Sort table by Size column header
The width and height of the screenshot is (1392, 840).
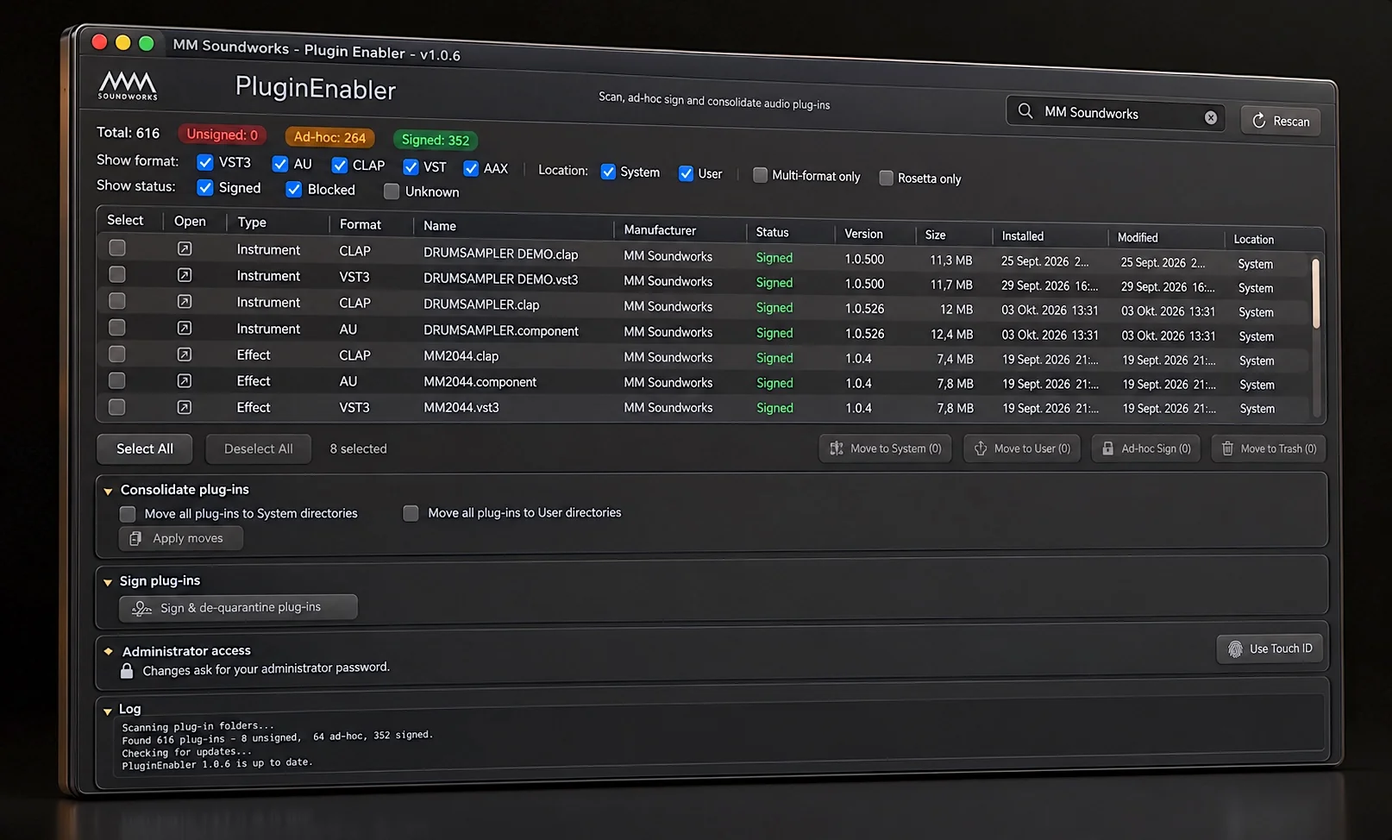click(935, 235)
